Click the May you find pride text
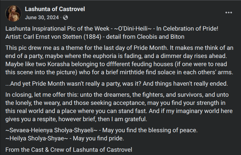 pos(98,138)
